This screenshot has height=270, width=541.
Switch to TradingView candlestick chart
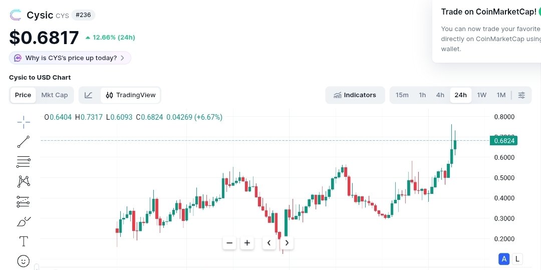131,95
